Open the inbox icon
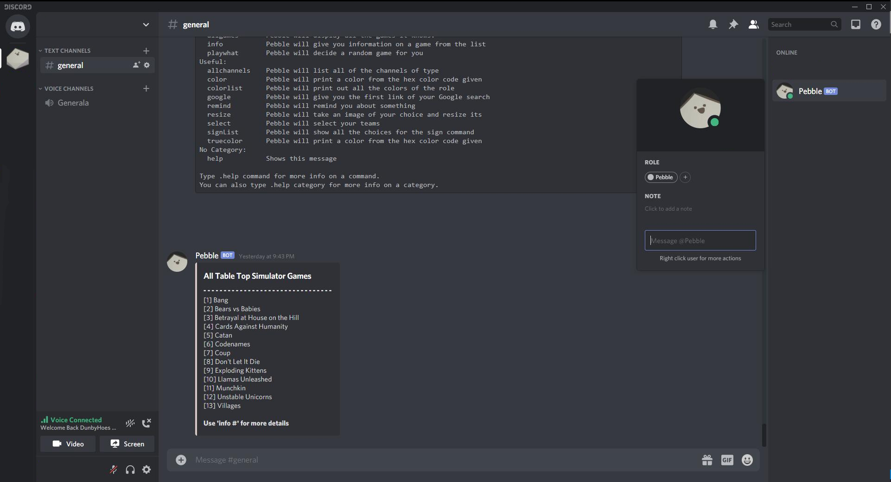The width and height of the screenshot is (891, 482). click(856, 25)
